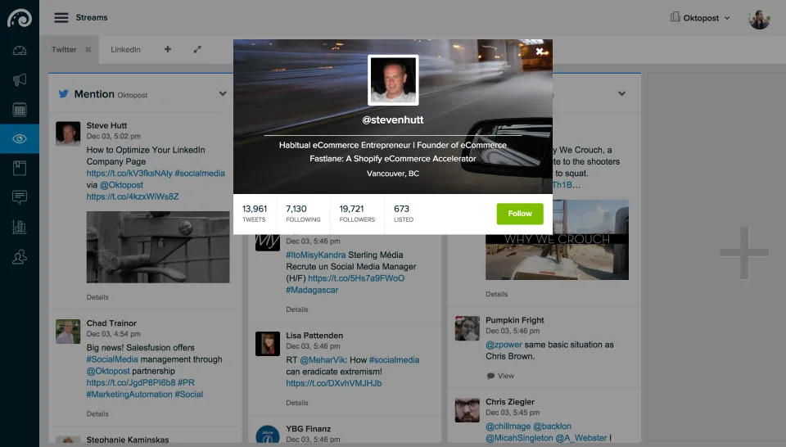Screen dimensions: 786x447
Task: Click the #MarketingAutomation hashtag
Action: point(129,395)
